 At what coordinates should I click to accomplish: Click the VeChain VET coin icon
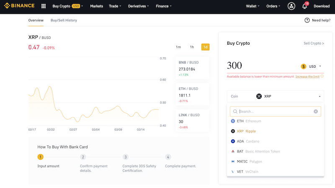[233, 172]
